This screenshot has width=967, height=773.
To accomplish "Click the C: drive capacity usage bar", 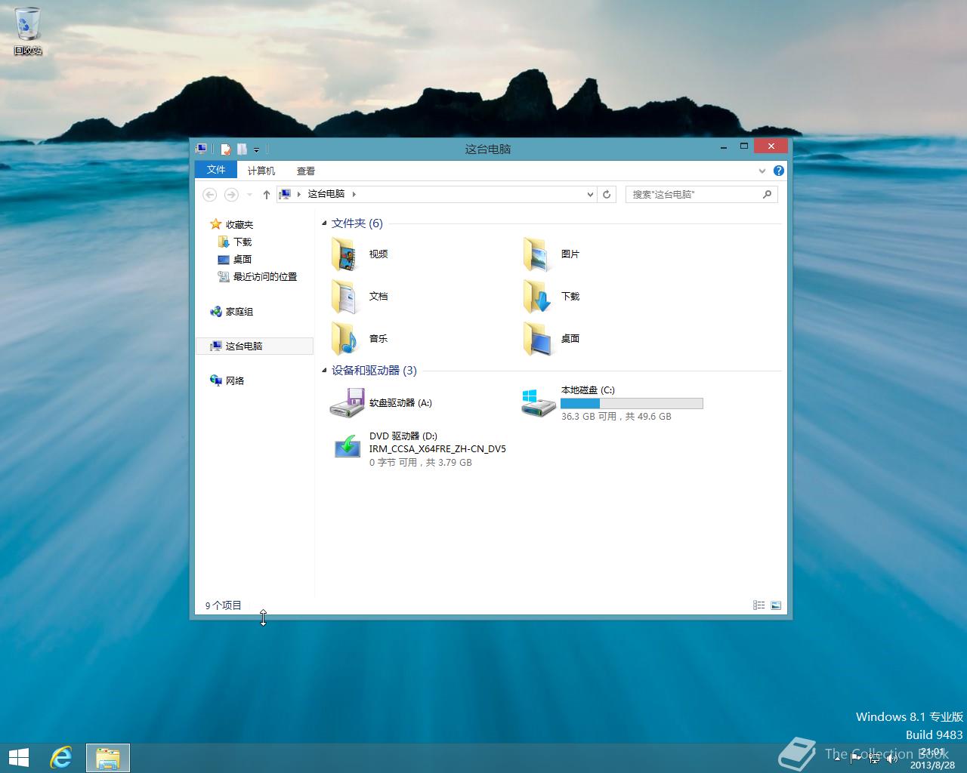I will (632, 404).
